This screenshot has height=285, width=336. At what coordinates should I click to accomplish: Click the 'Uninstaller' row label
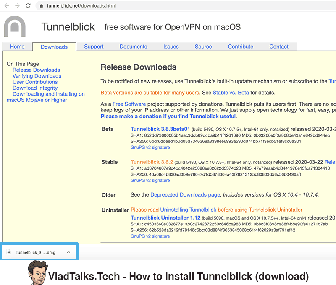click(115, 210)
